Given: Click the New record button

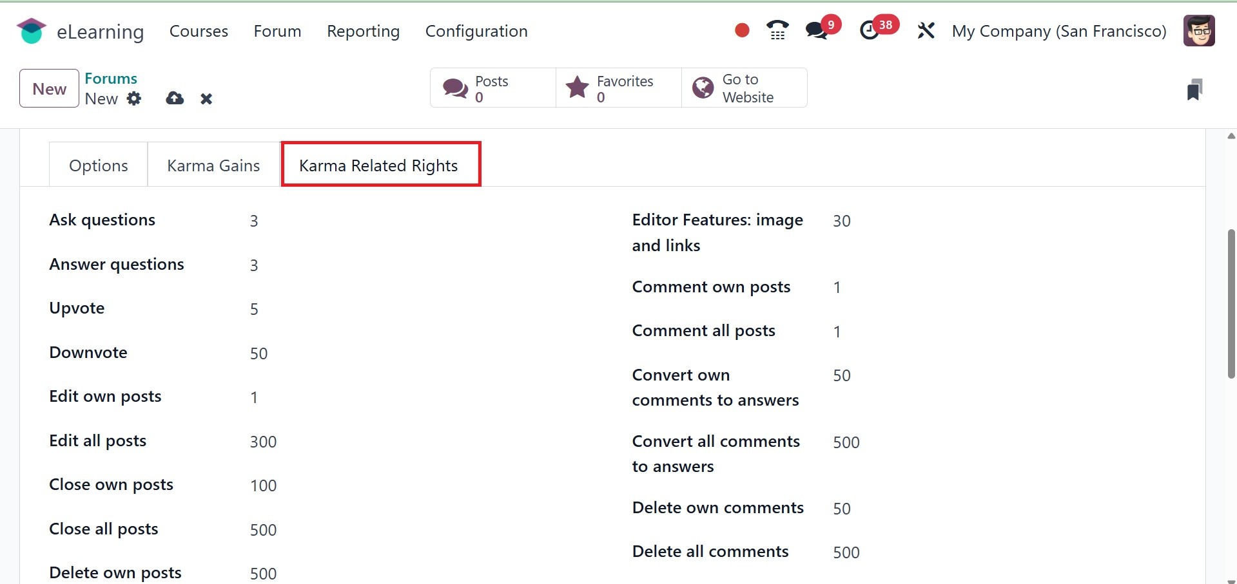Looking at the screenshot, I should [50, 88].
